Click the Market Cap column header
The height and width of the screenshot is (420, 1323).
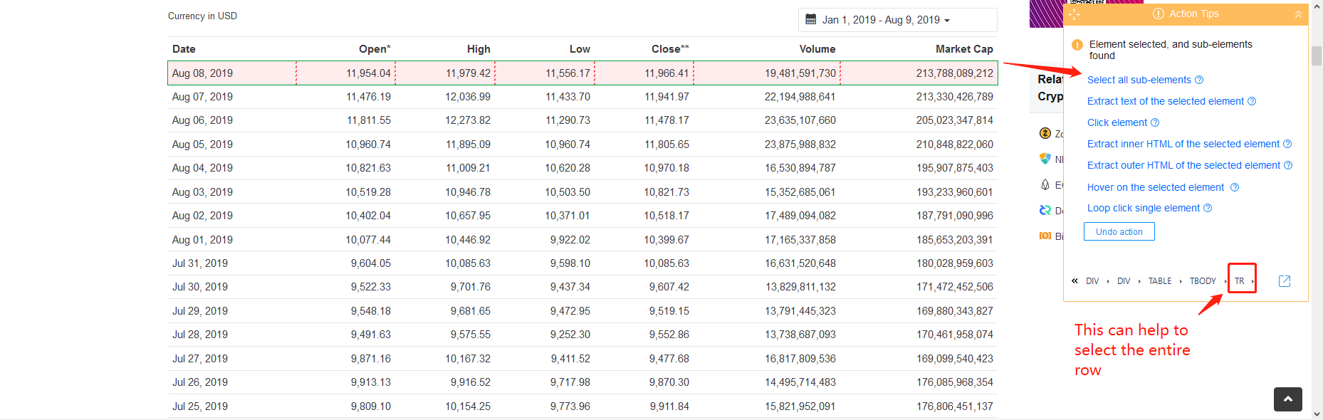[964, 49]
